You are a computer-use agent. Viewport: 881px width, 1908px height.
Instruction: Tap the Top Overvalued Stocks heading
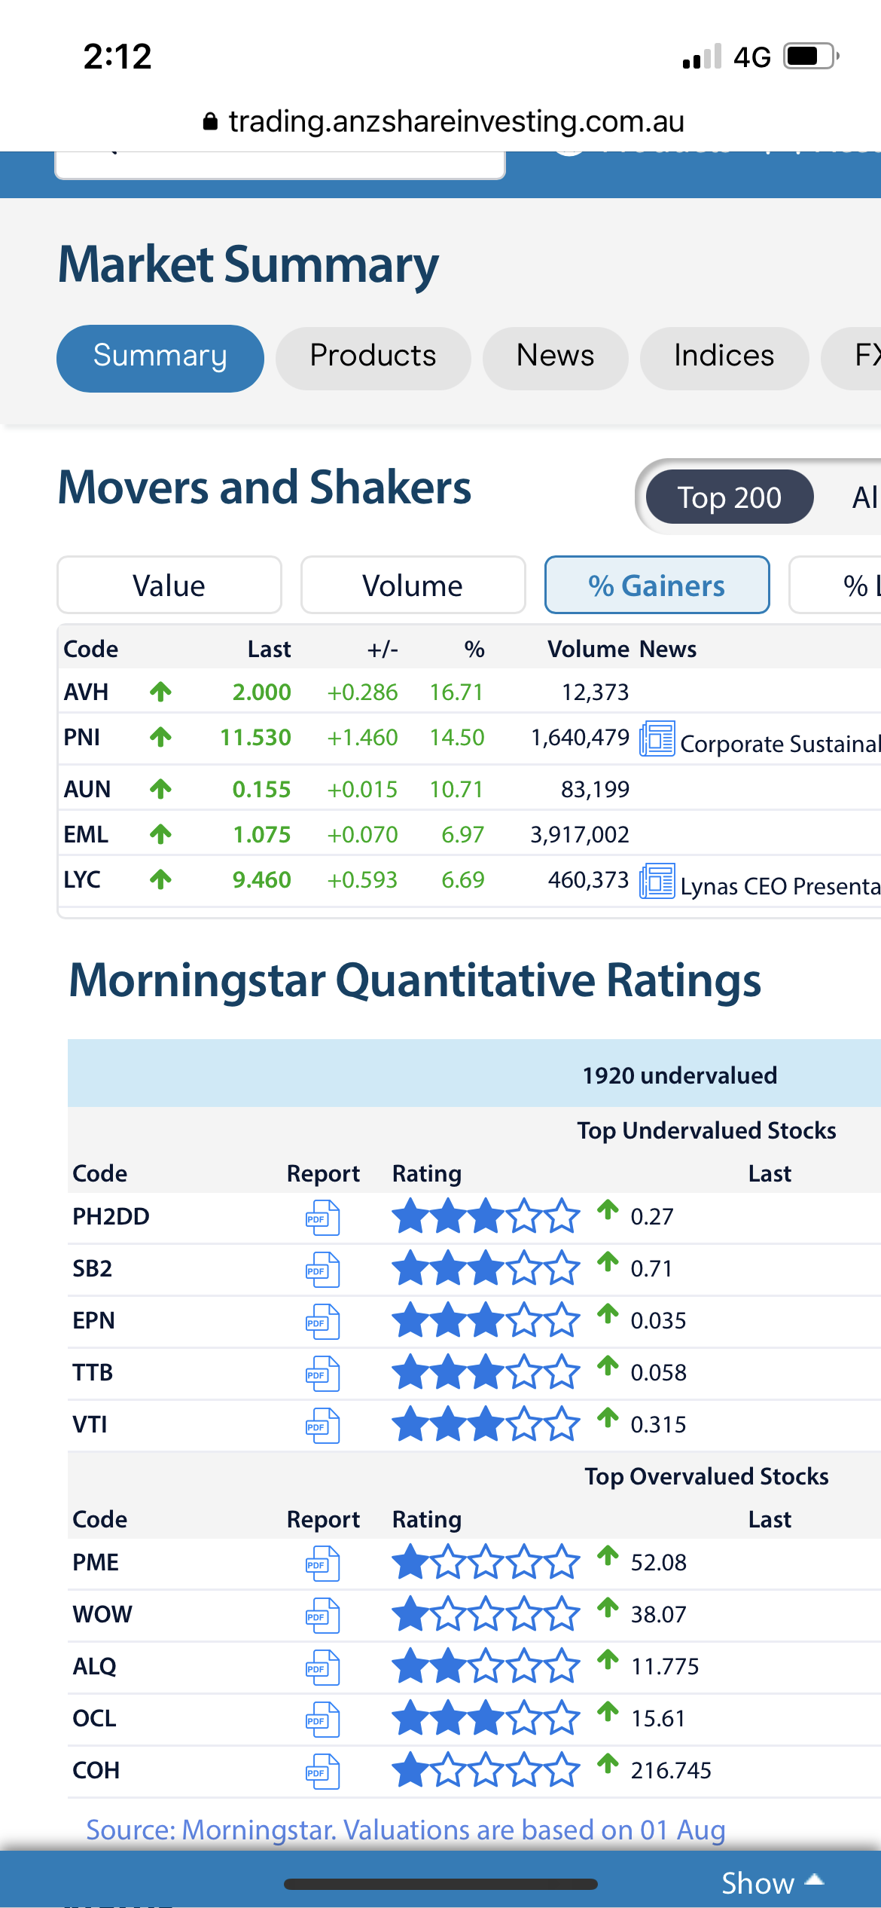(707, 1476)
